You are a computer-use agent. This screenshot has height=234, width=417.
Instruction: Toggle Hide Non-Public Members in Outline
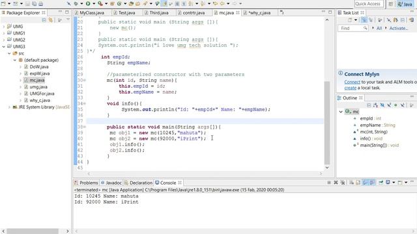pyautogui.click(x=395, y=105)
